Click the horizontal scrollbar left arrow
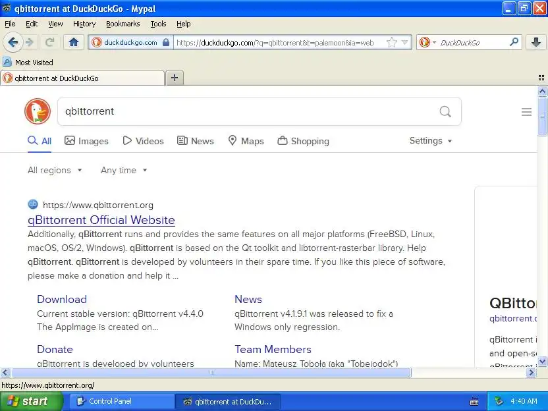Screen dimensions: 548x411 [5, 373]
